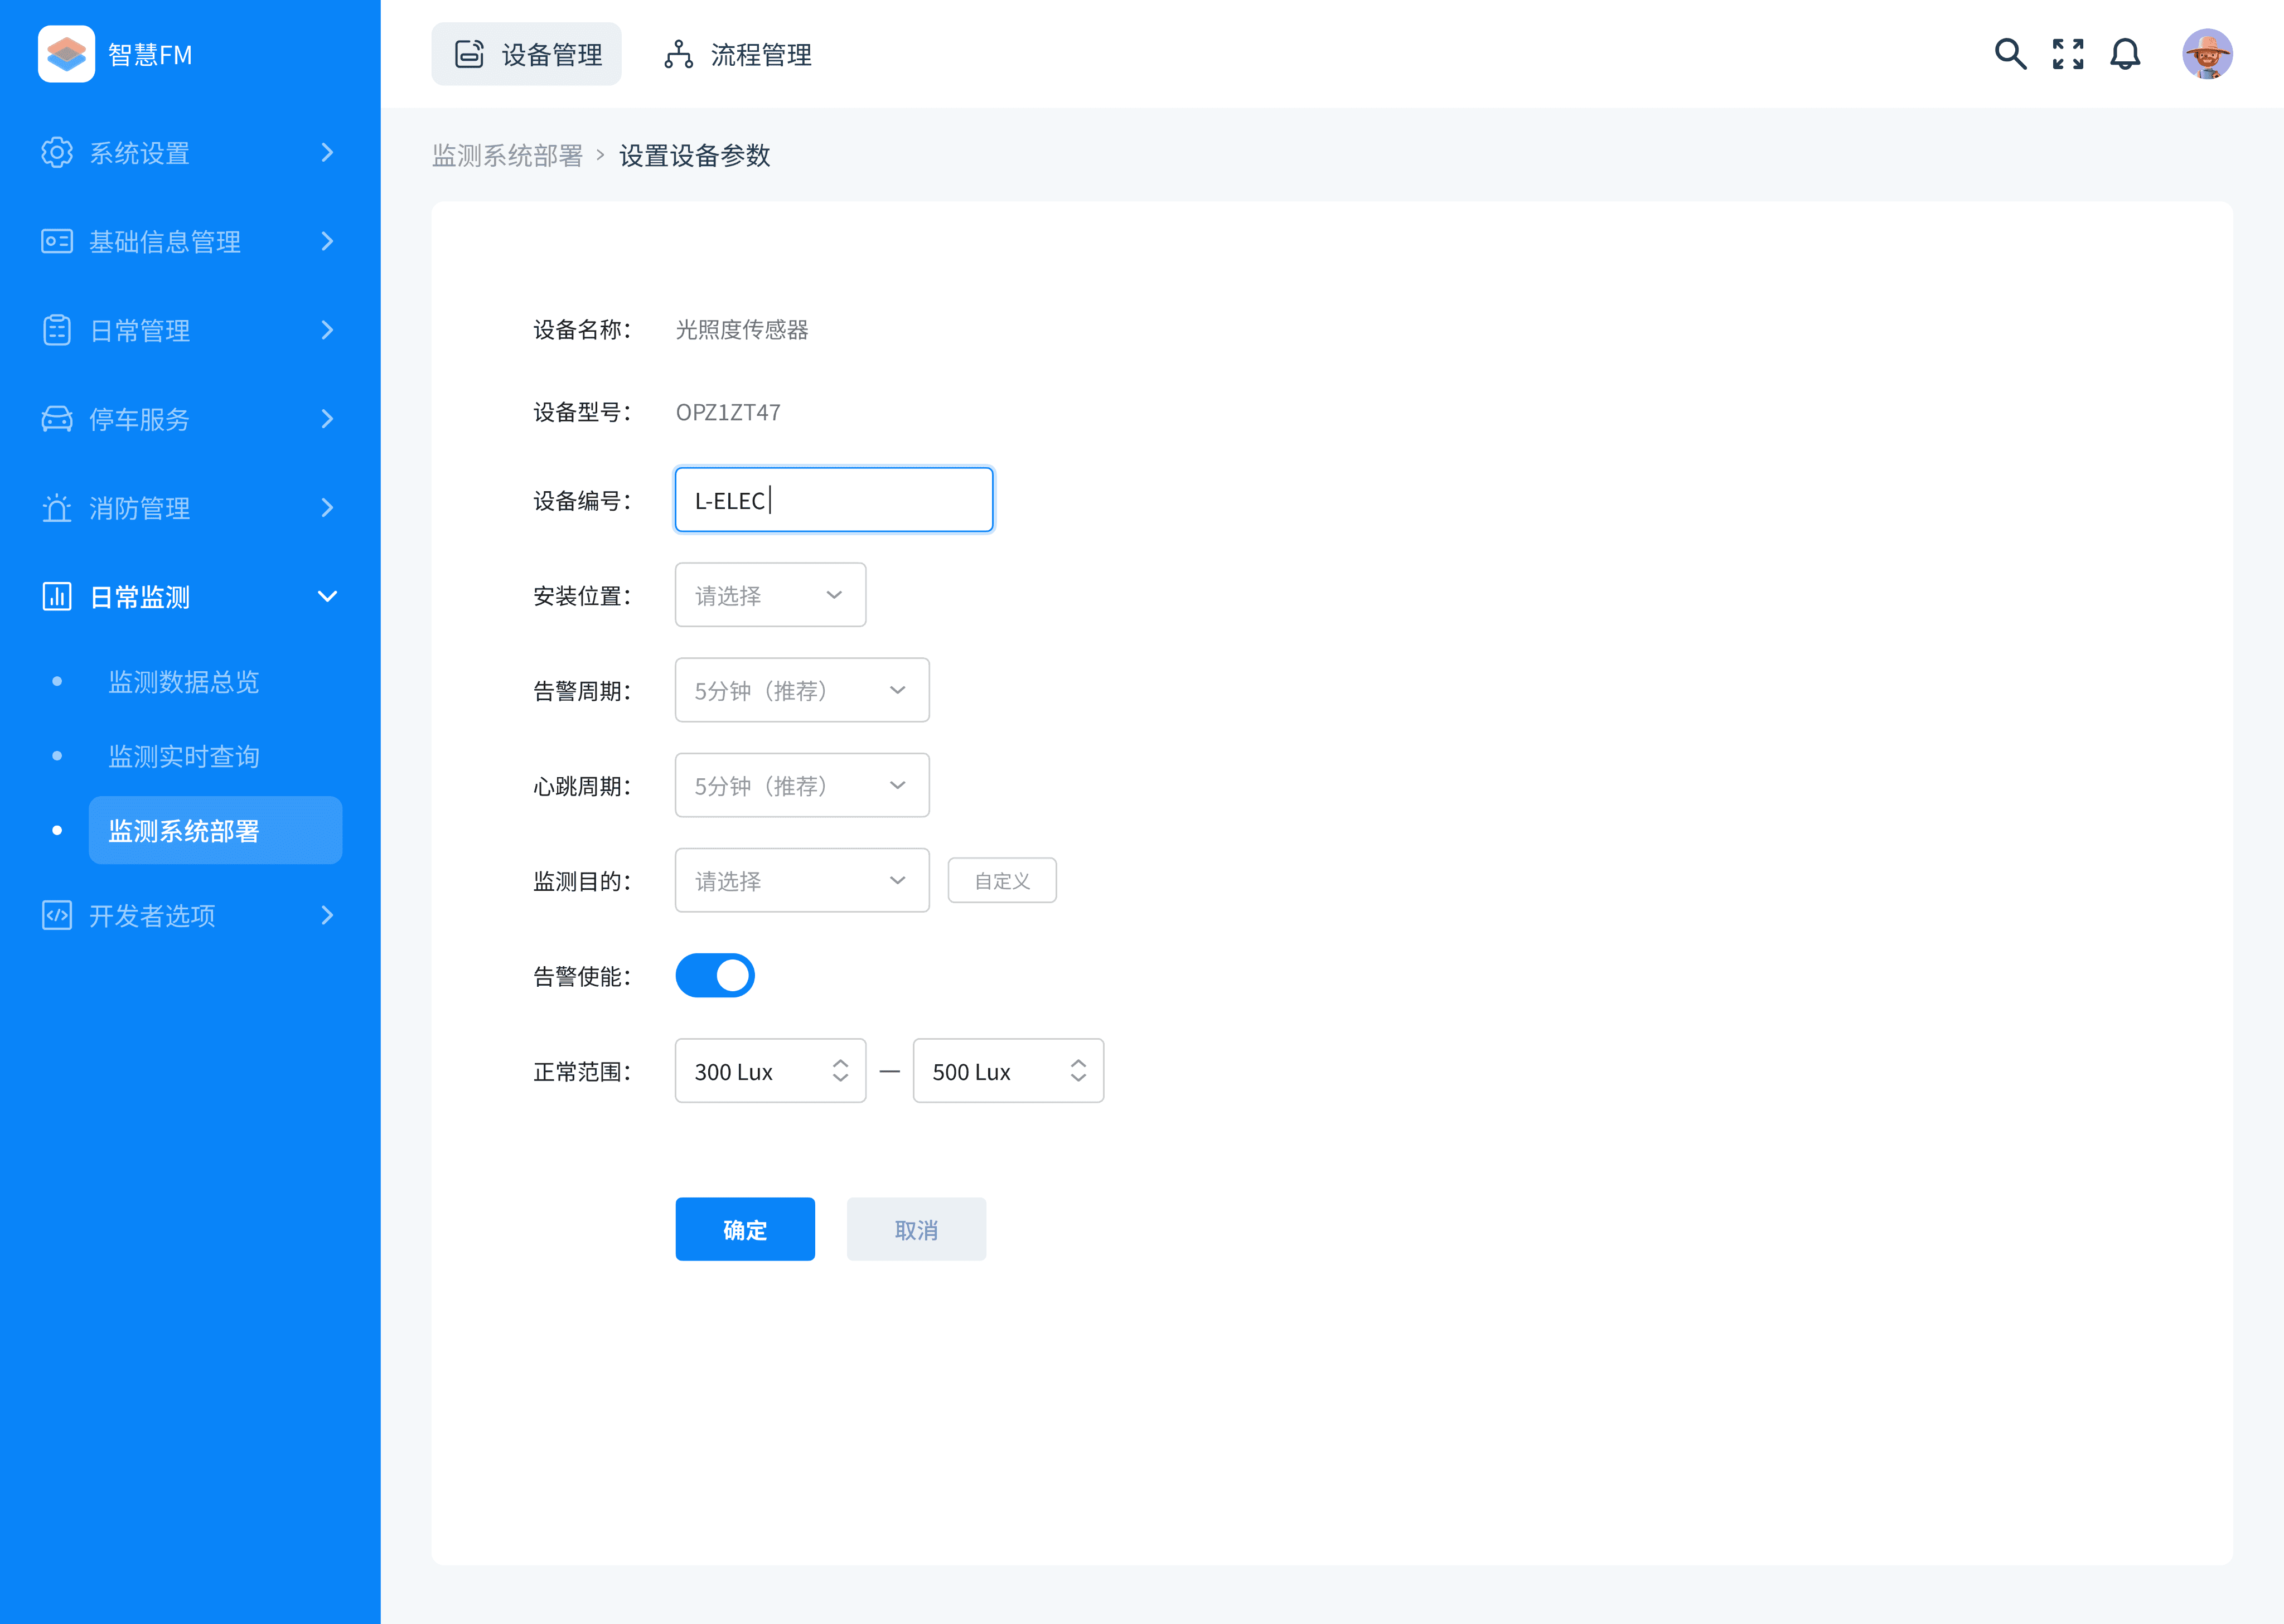Click the 智慧FM logo icon
Image resolution: width=2284 pixels, height=1624 pixels.
[x=66, y=54]
